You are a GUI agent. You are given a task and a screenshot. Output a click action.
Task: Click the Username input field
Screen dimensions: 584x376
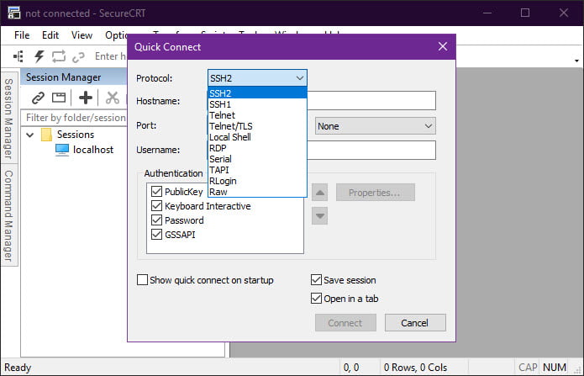(x=371, y=151)
